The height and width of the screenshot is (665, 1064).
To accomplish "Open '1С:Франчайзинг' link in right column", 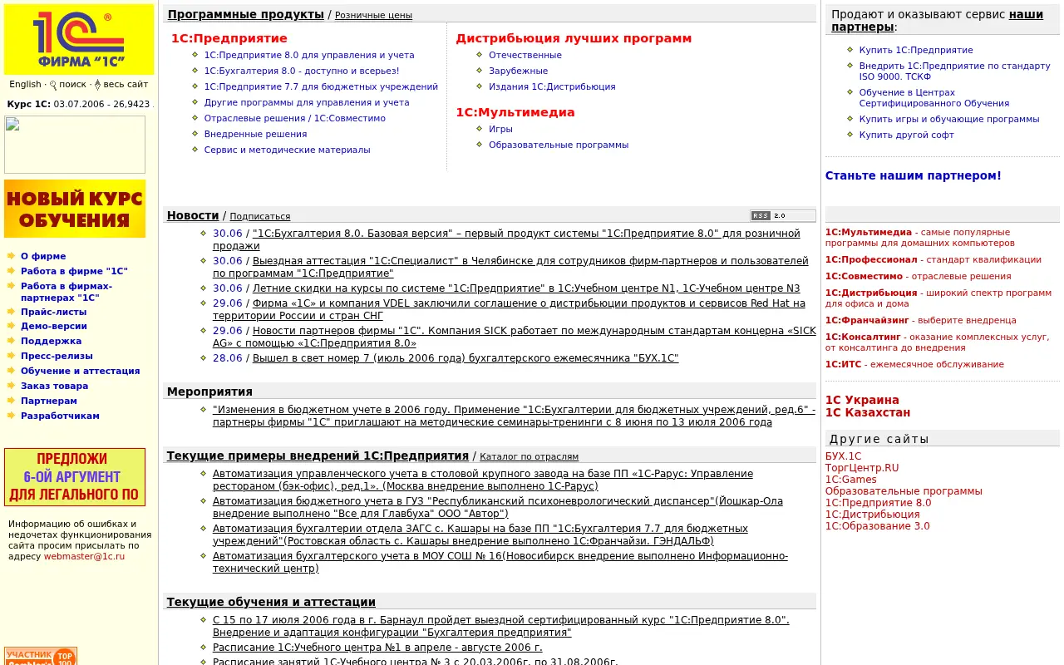I will (x=867, y=320).
